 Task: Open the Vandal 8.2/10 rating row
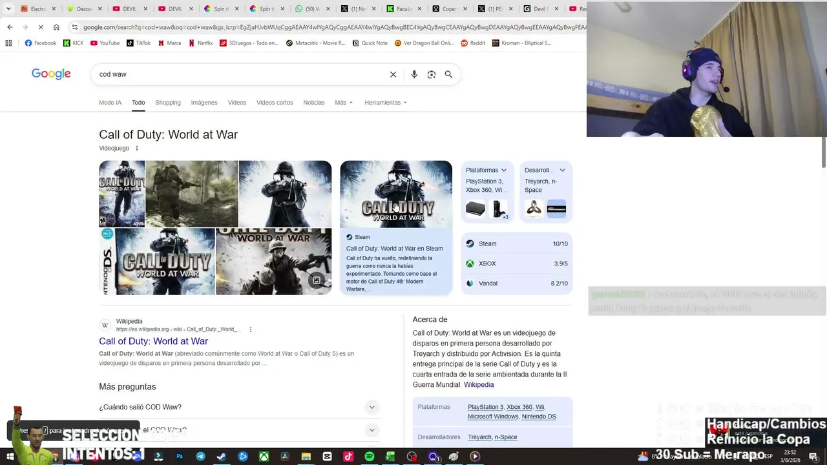pos(517,284)
